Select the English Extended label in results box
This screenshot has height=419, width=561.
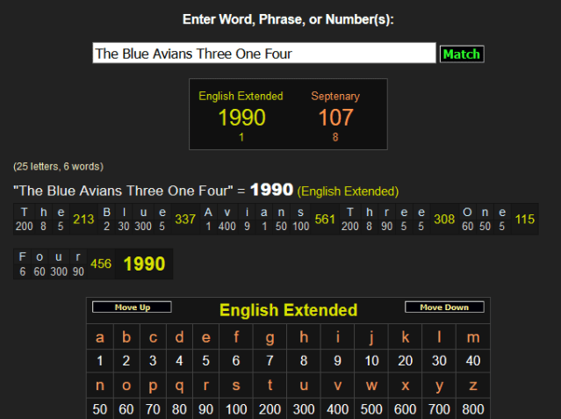241,96
